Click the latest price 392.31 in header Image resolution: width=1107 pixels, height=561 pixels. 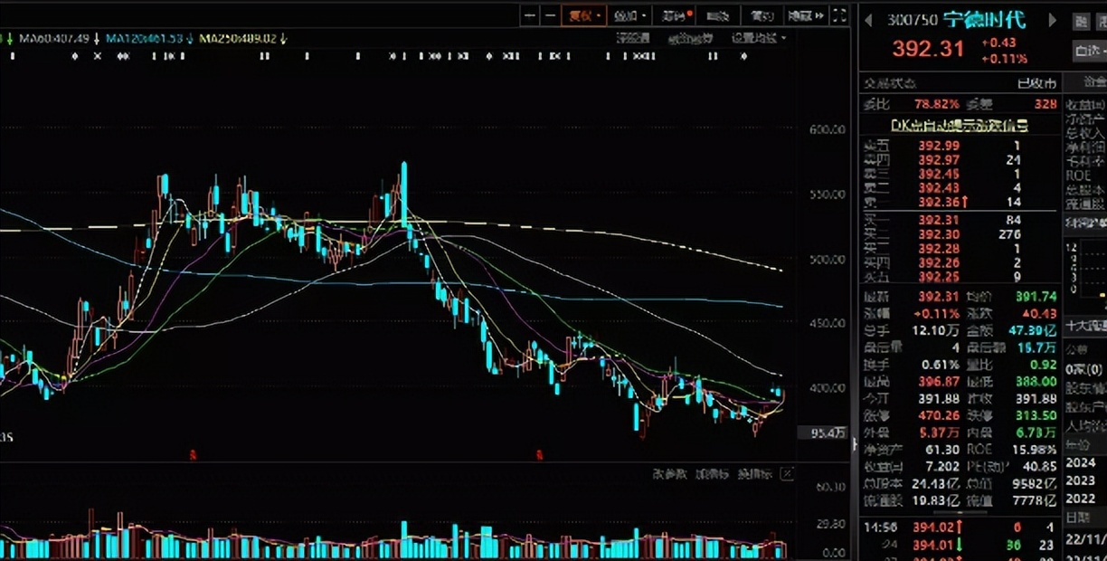[x=928, y=48]
